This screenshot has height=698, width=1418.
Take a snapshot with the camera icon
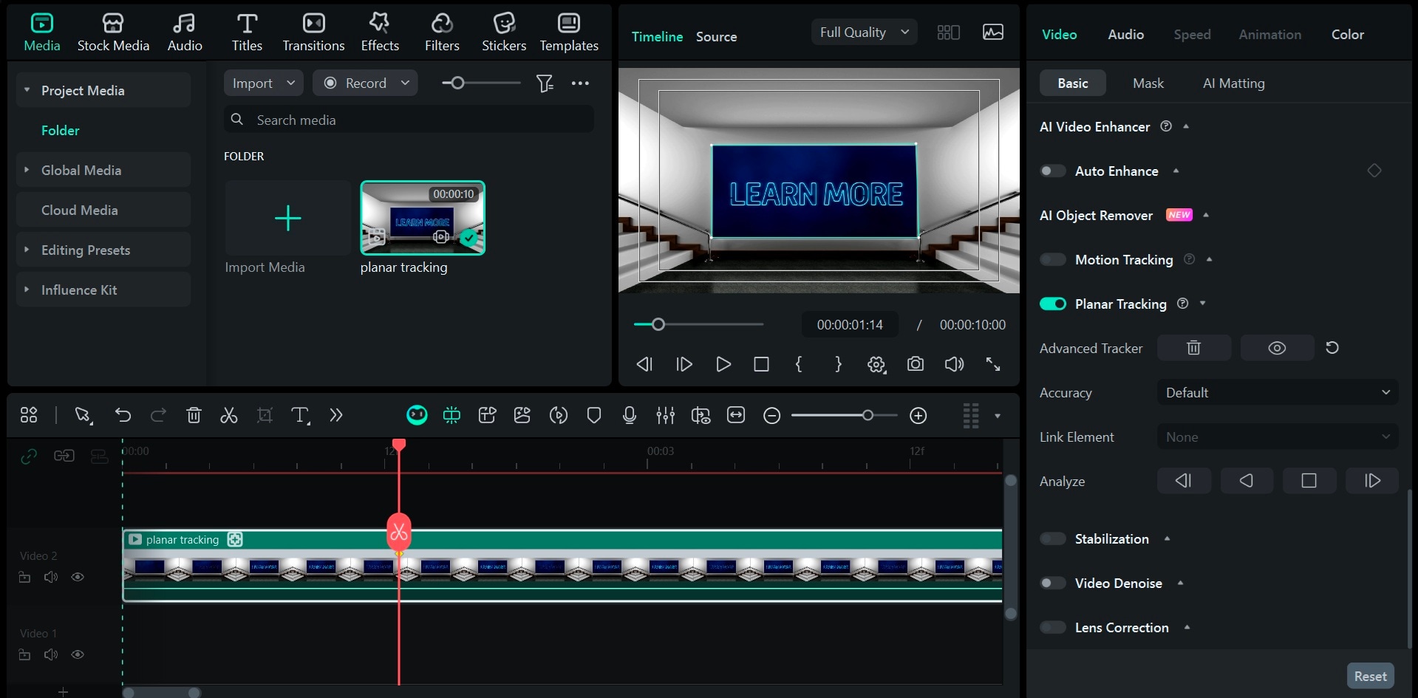tap(915, 364)
